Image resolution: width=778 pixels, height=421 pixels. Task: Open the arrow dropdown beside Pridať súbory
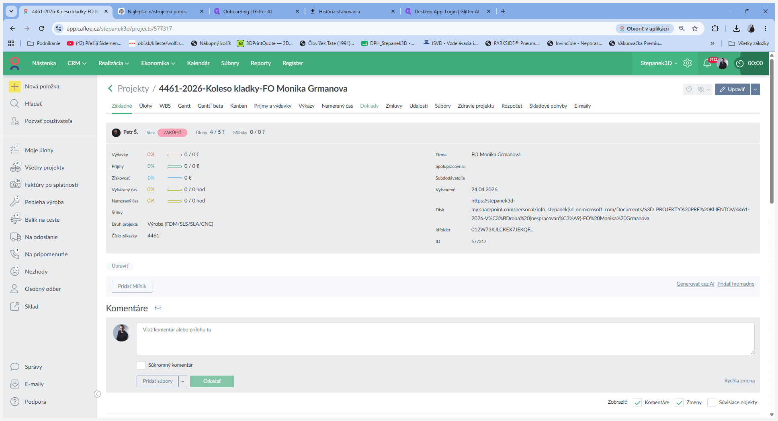(183, 381)
